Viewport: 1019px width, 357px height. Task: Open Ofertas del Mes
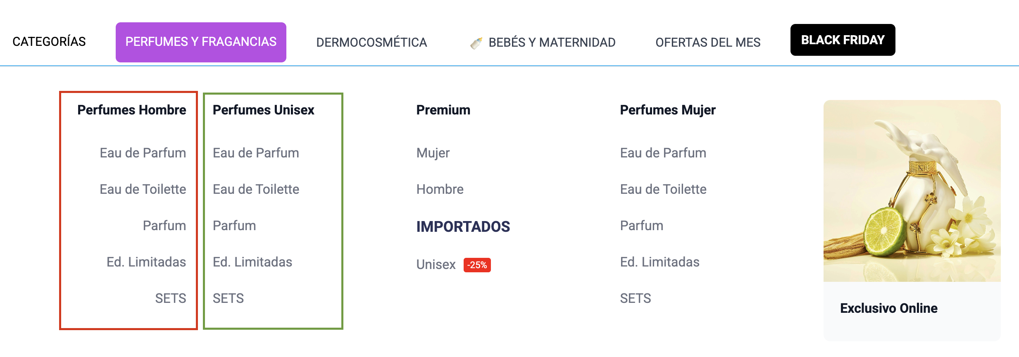(x=707, y=43)
